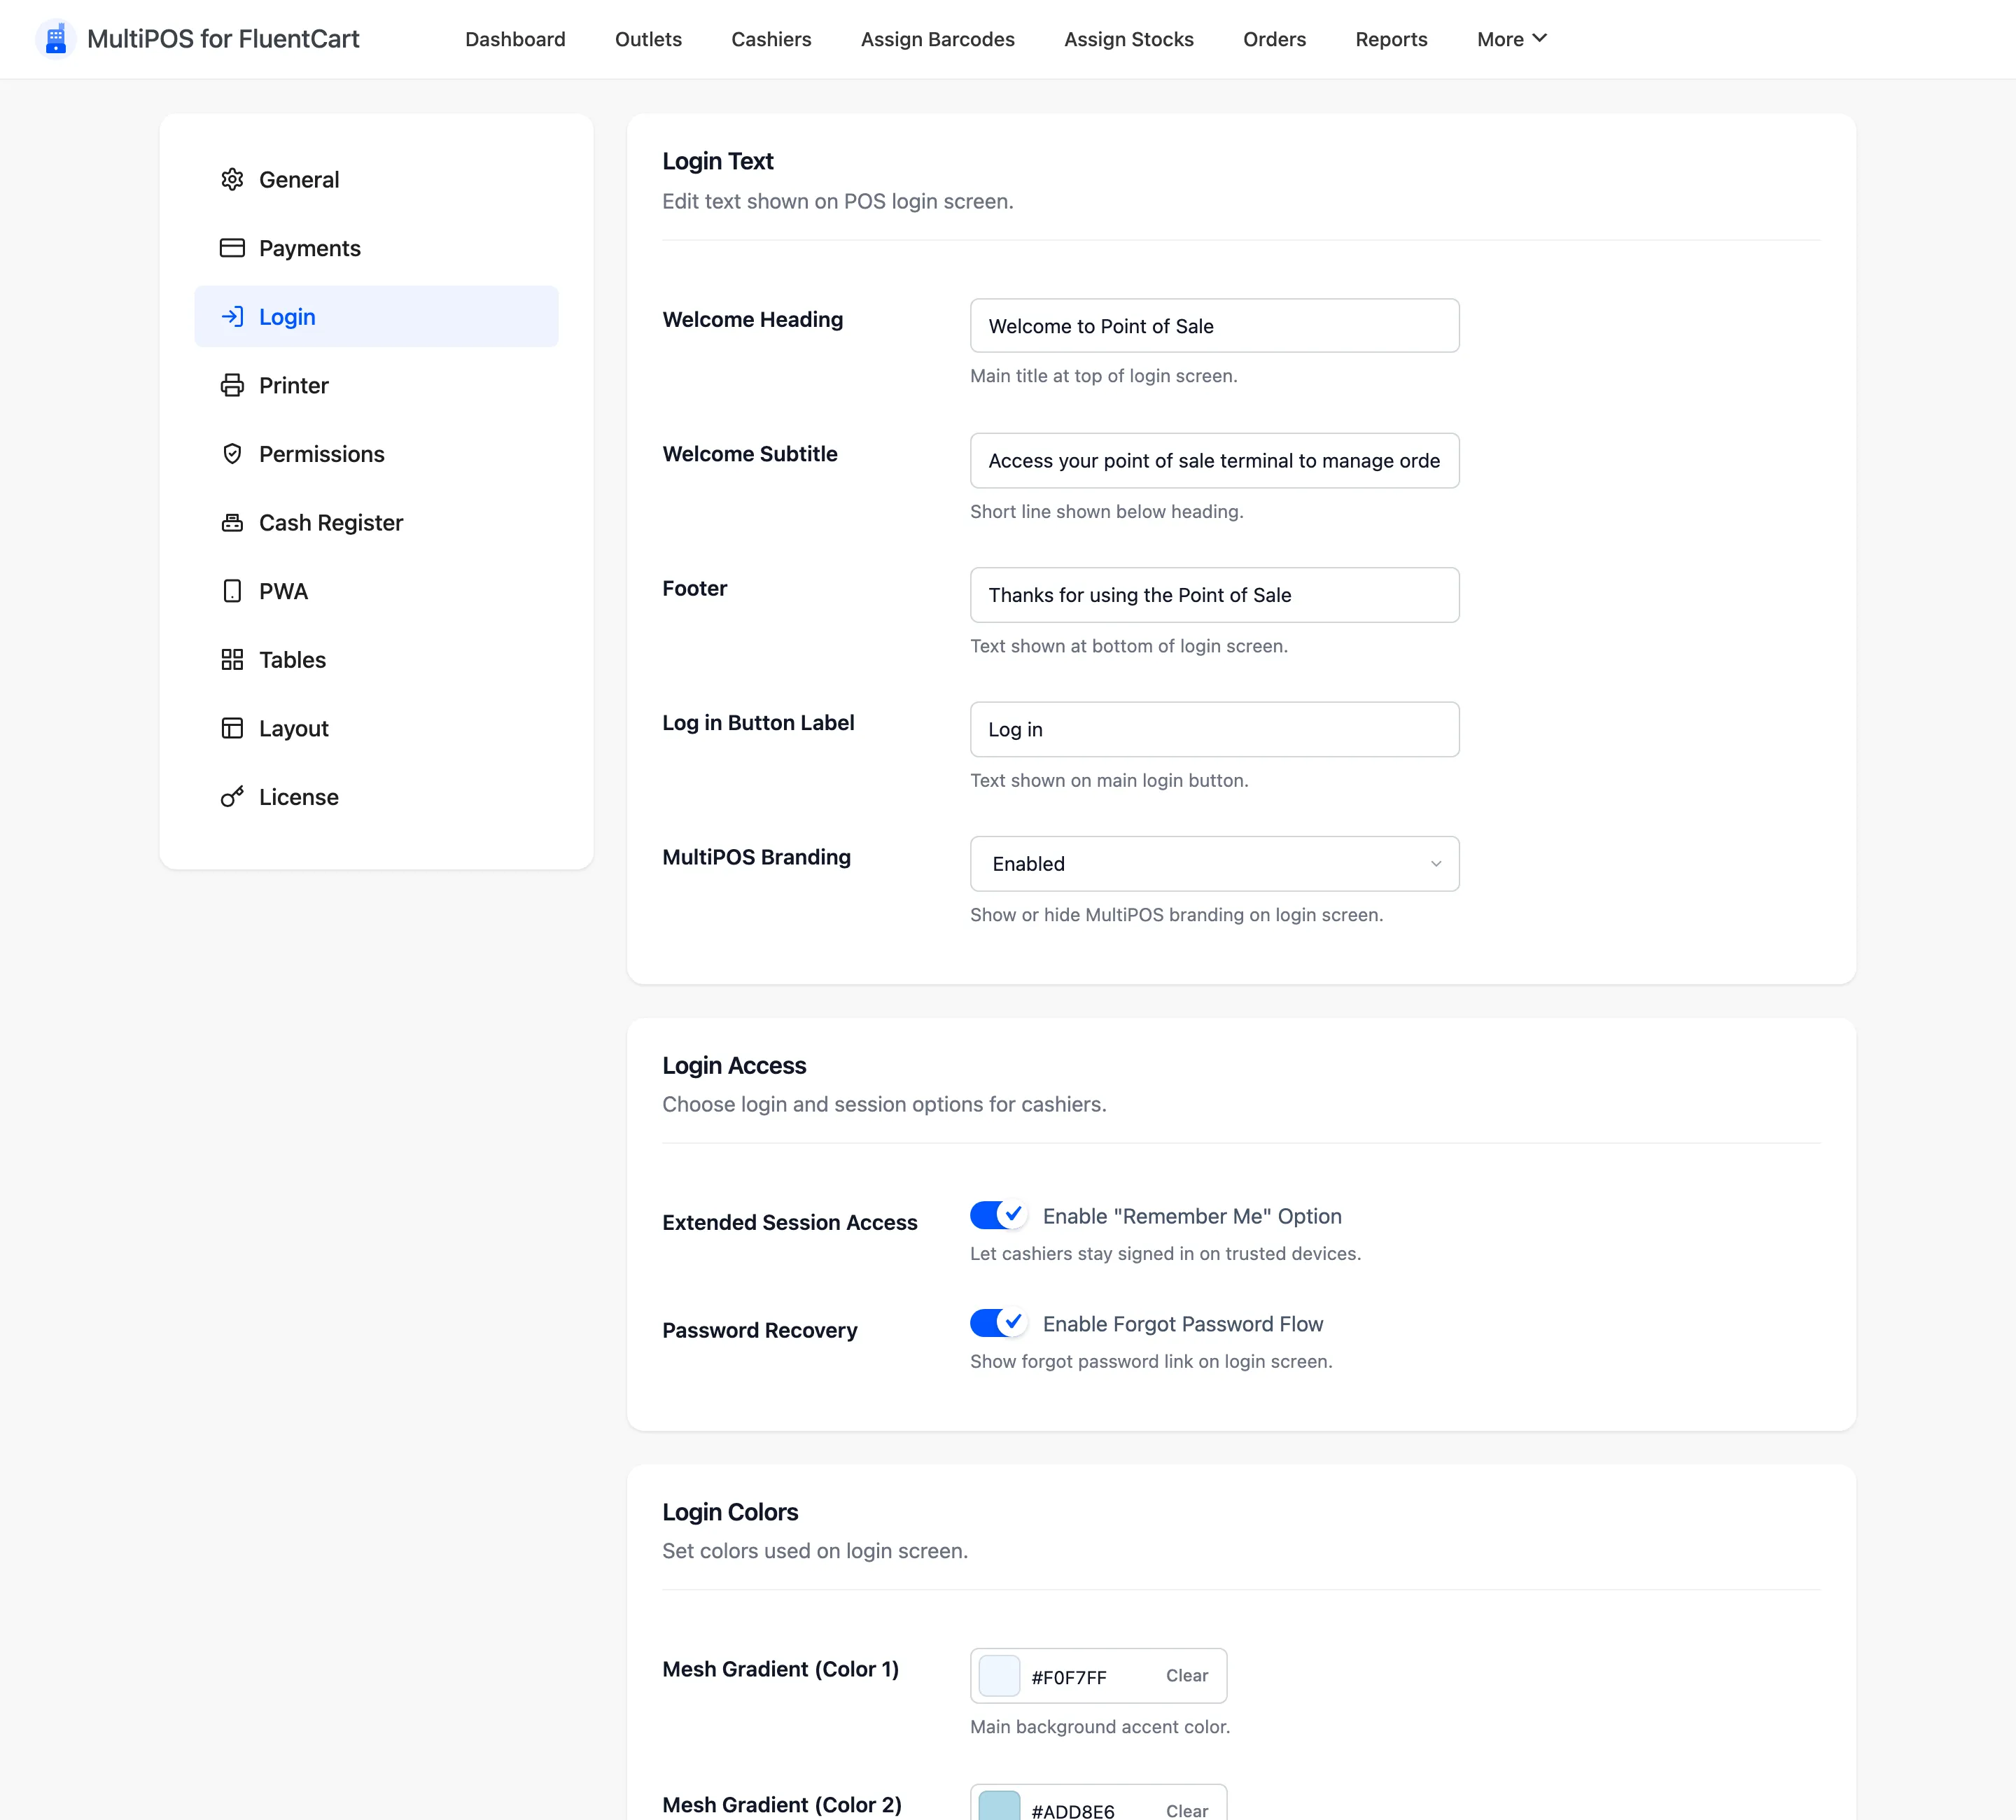Select Cash Register in settings sidebar
2016x1820 pixels.
(x=376, y=523)
